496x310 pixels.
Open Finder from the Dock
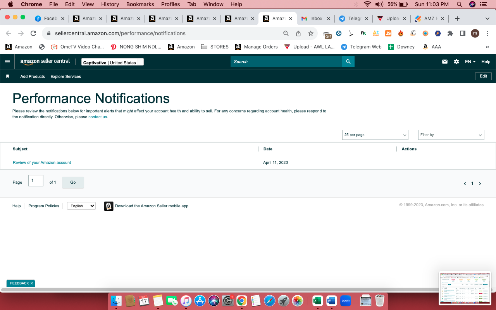point(116,300)
